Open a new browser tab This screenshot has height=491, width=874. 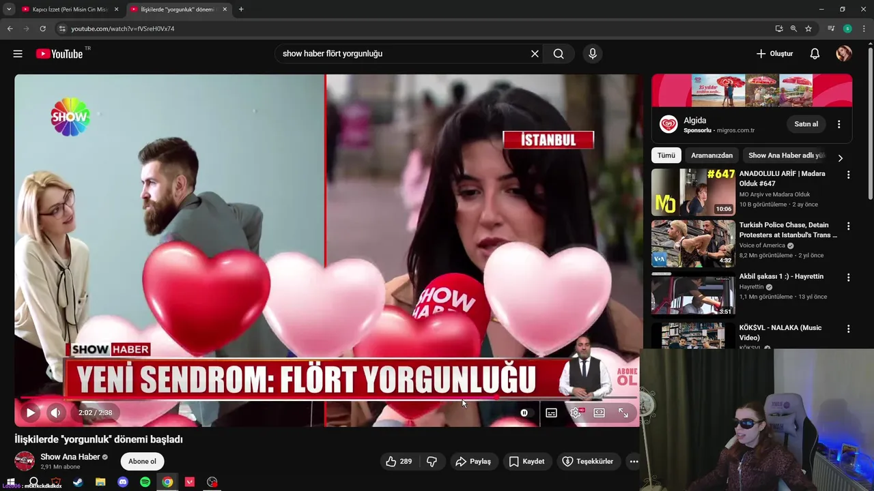pyautogui.click(x=241, y=10)
